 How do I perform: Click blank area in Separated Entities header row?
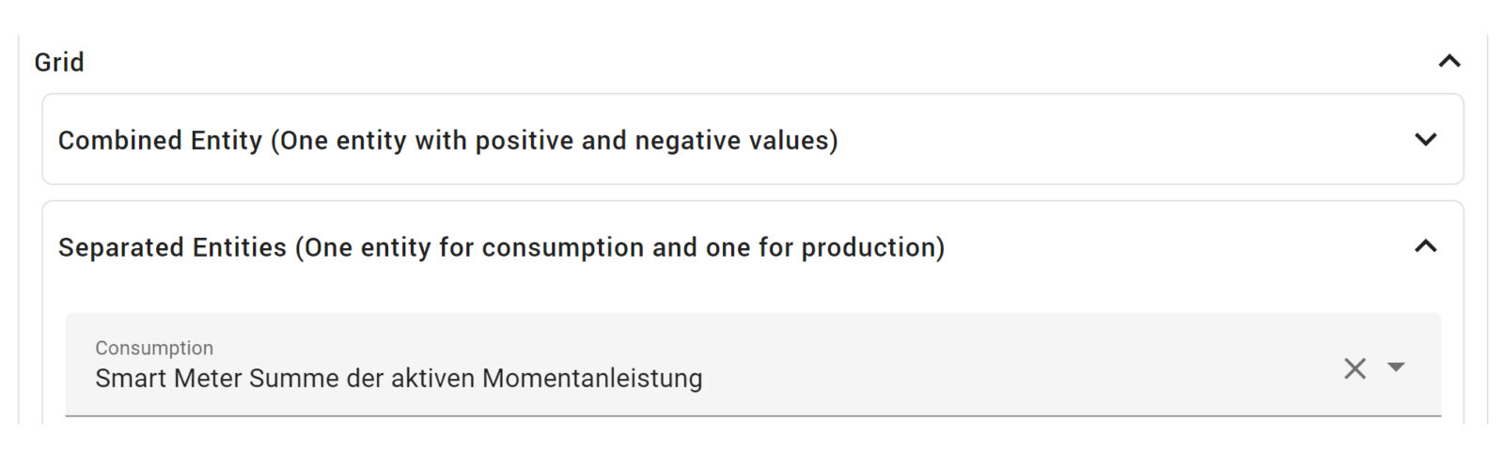click(1175, 247)
